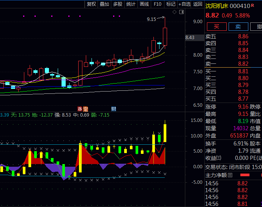Select the 画线 drawing tool
Screen dimensions: 262x207
pos(144,4)
